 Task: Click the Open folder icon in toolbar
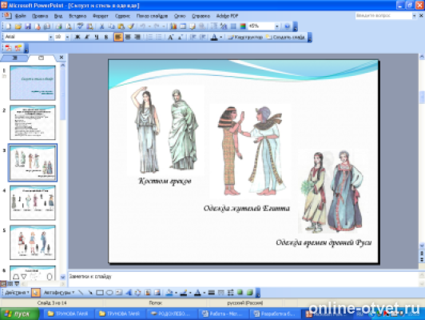tap(18, 26)
